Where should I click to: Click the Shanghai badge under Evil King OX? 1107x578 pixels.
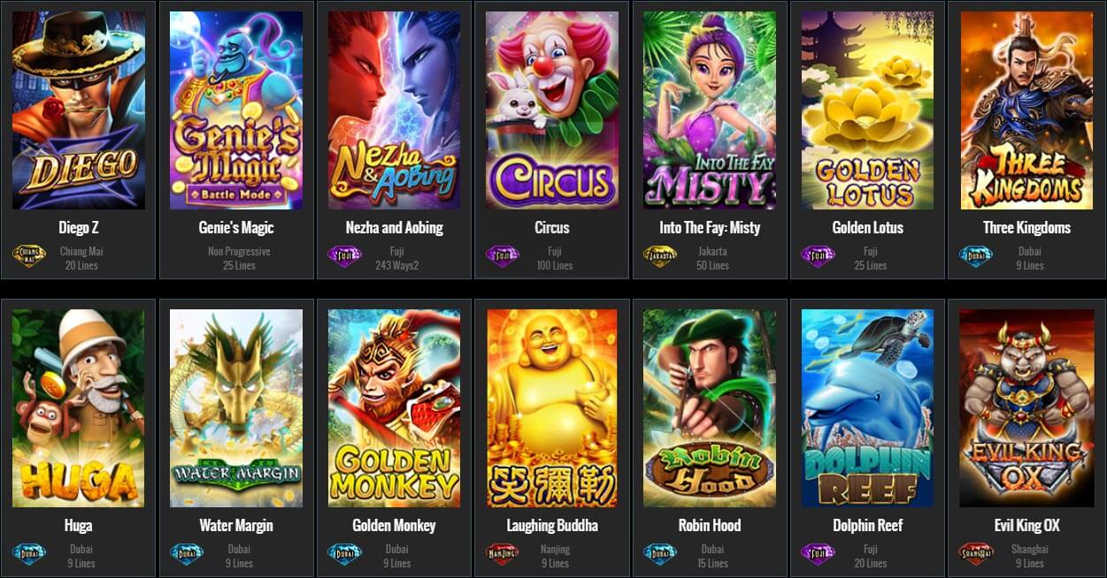[977, 555]
